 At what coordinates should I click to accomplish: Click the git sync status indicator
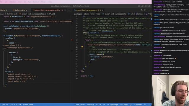(4, 105)
